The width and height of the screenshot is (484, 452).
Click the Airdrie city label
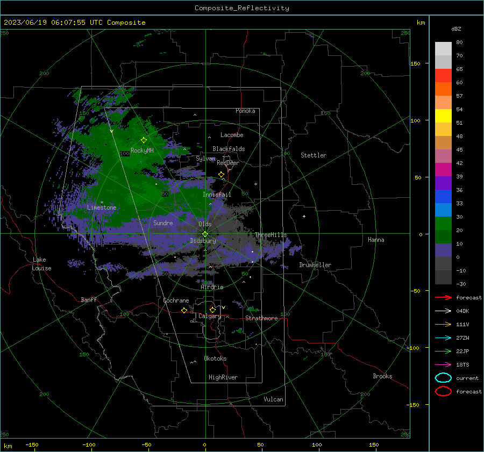pos(212,287)
